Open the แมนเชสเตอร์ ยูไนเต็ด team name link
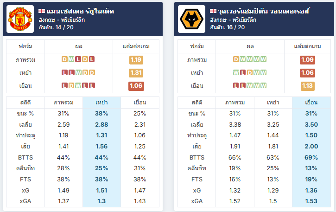The height and width of the screenshot is (212, 336). (80, 11)
